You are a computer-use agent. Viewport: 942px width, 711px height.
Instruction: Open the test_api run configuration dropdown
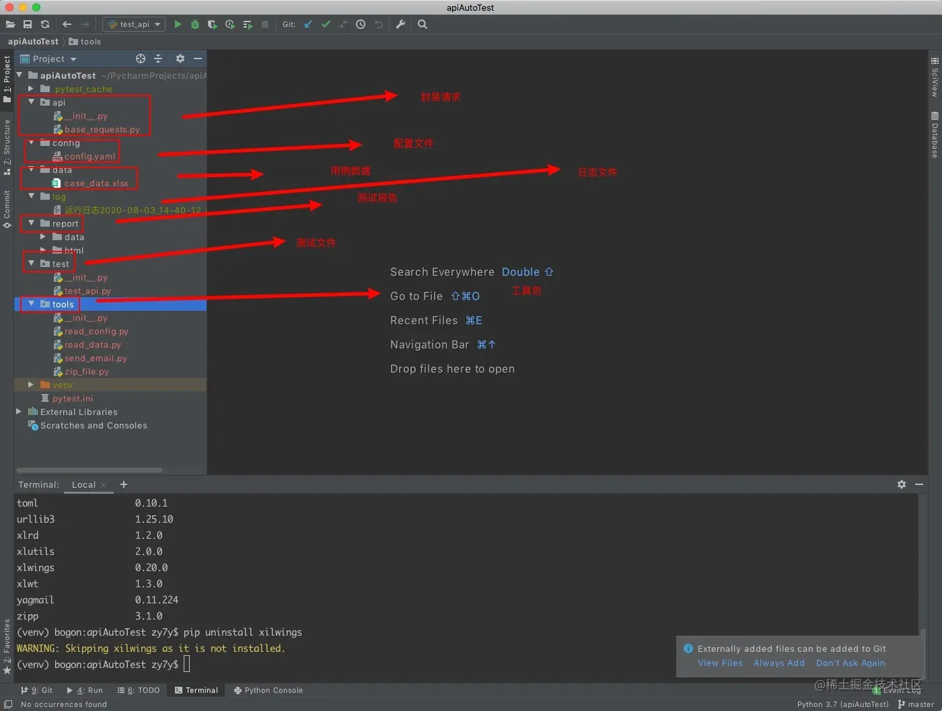[135, 24]
